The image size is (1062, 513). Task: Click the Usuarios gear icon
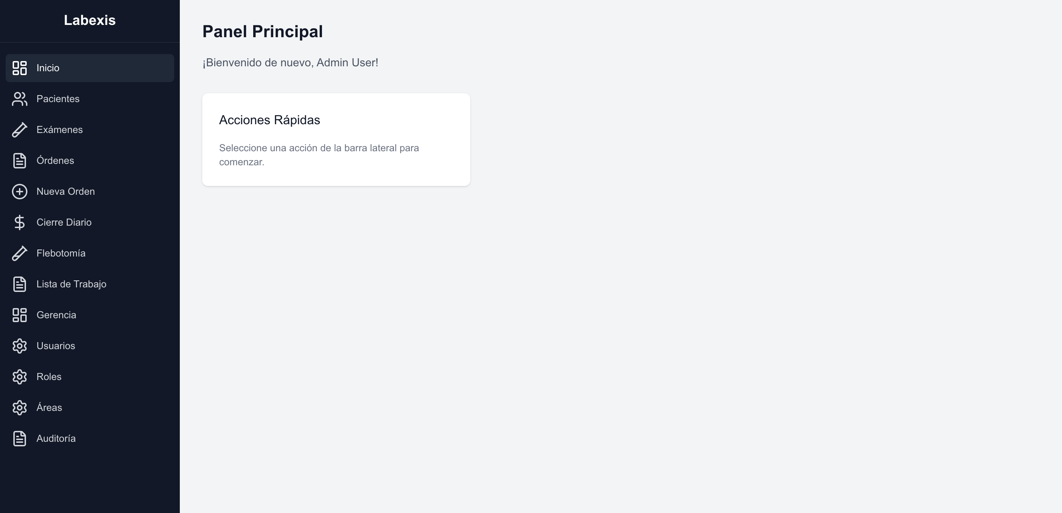[19, 346]
